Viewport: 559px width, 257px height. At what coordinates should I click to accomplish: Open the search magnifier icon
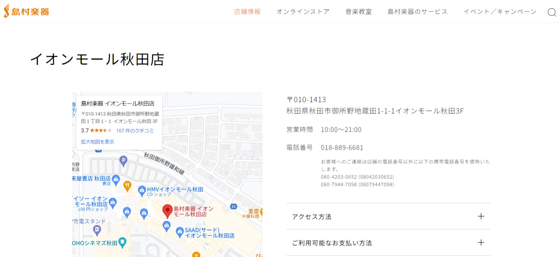pyautogui.click(x=552, y=12)
